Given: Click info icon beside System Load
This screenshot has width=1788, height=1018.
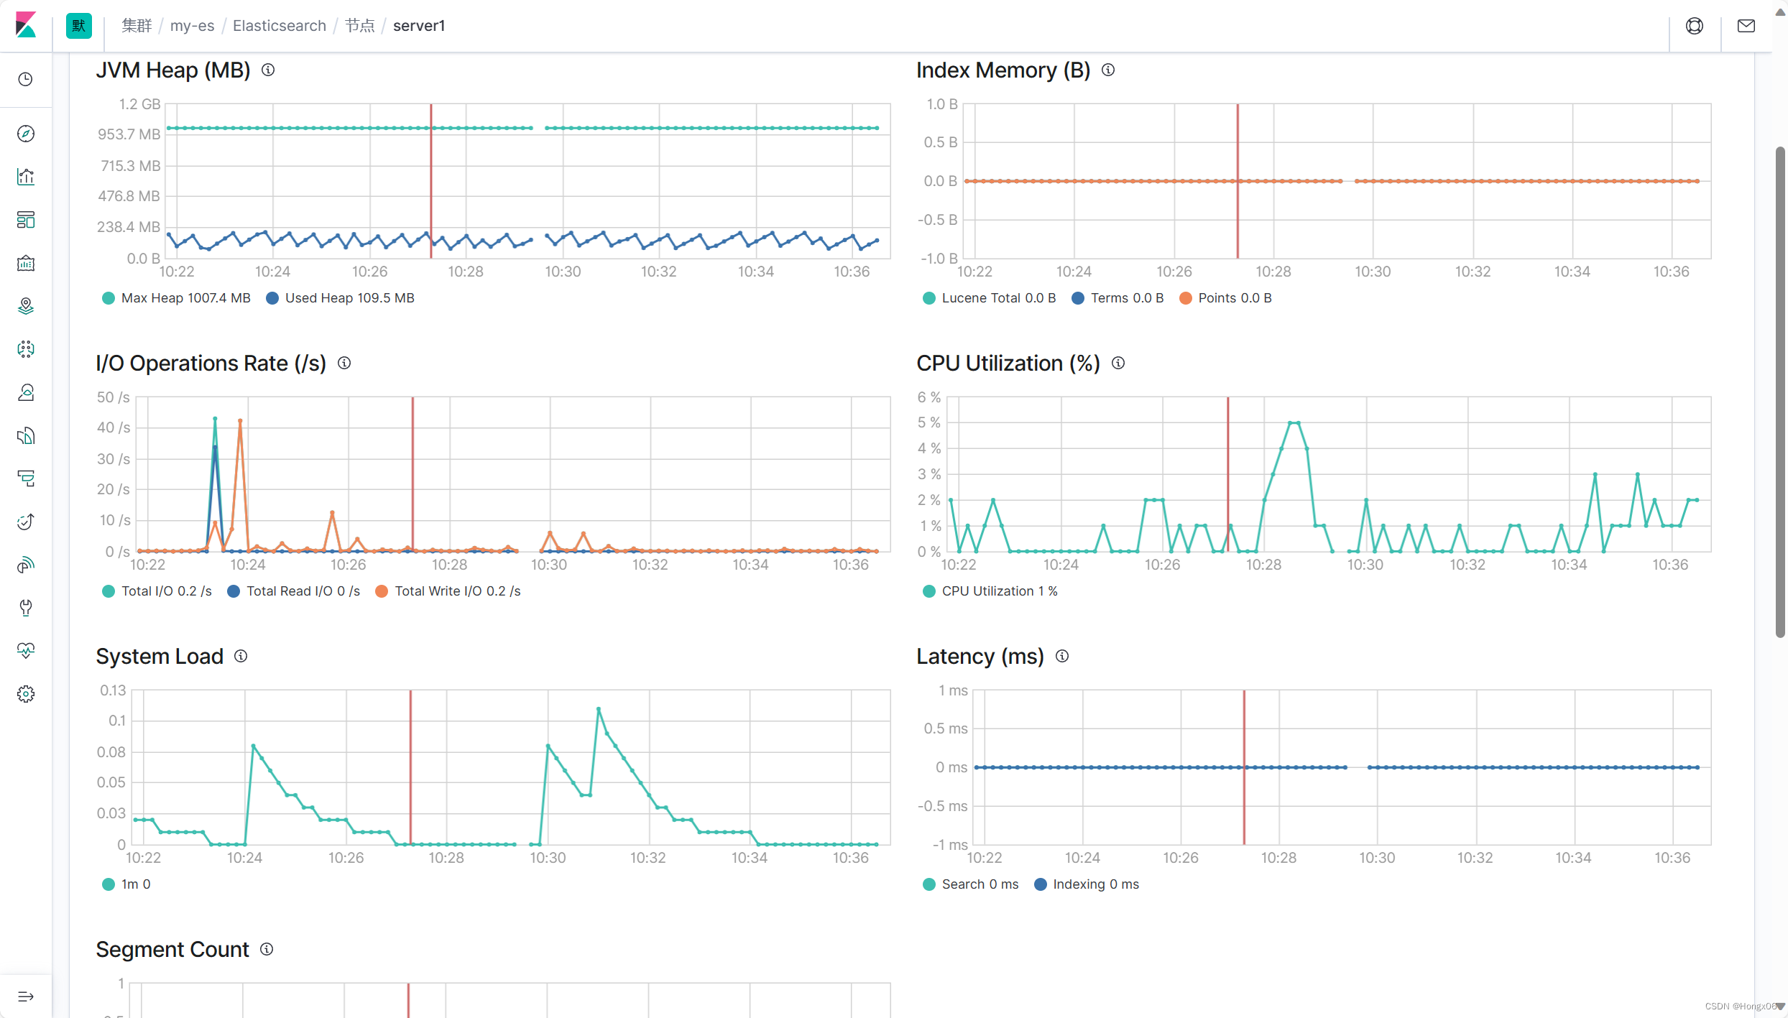Looking at the screenshot, I should (x=241, y=656).
